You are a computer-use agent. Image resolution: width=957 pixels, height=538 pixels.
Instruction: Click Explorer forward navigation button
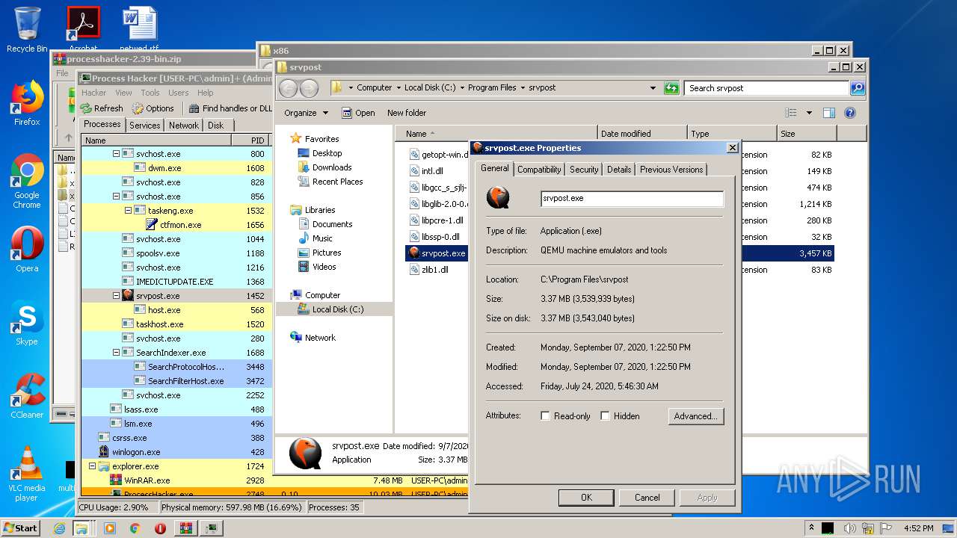309,88
